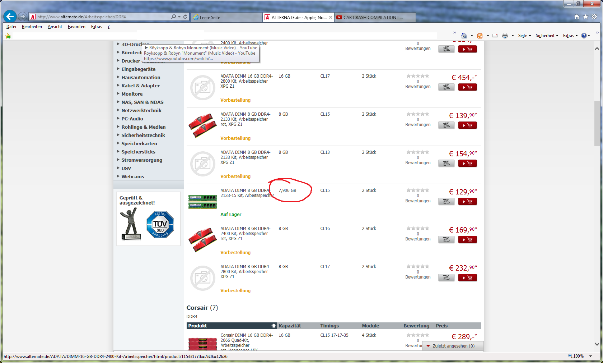The width and height of the screenshot is (603, 363).
Task: Expand the Netzwerktechnik category
Action: point(118,110)
